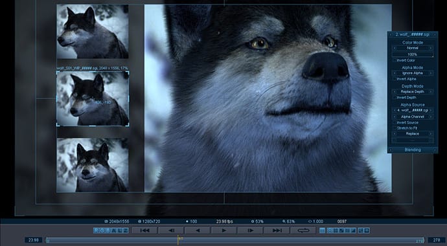Enable the Invert Alpha checkbox
The width and height of the screenshot is (447, 246).
point(395,79)
